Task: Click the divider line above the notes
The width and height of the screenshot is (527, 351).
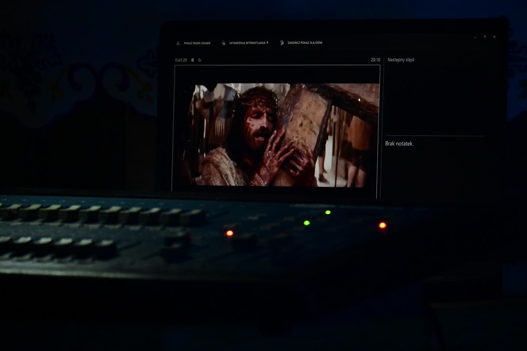Action: (x=435, y=135)
